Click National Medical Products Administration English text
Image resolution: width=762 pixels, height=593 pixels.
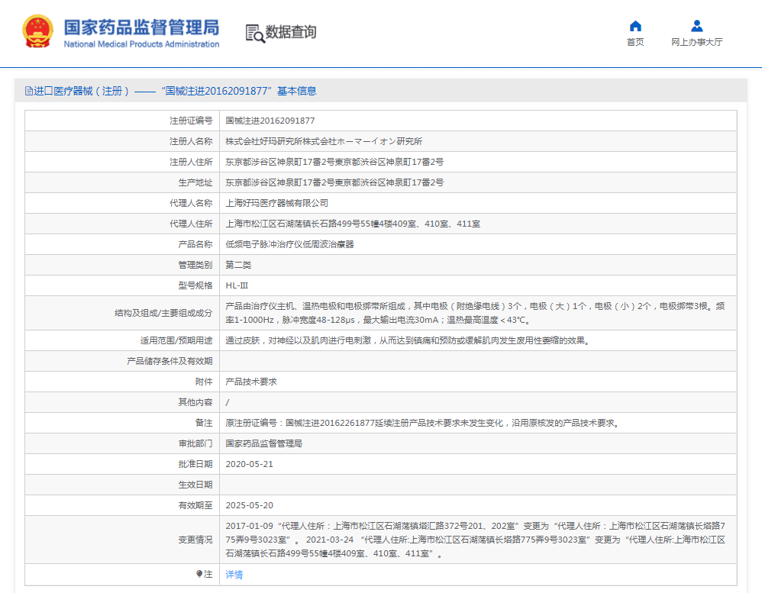[x=141, y=44]
